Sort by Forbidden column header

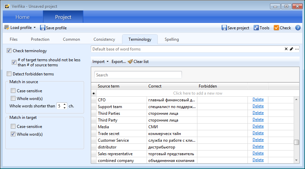(x=222, y=86)
